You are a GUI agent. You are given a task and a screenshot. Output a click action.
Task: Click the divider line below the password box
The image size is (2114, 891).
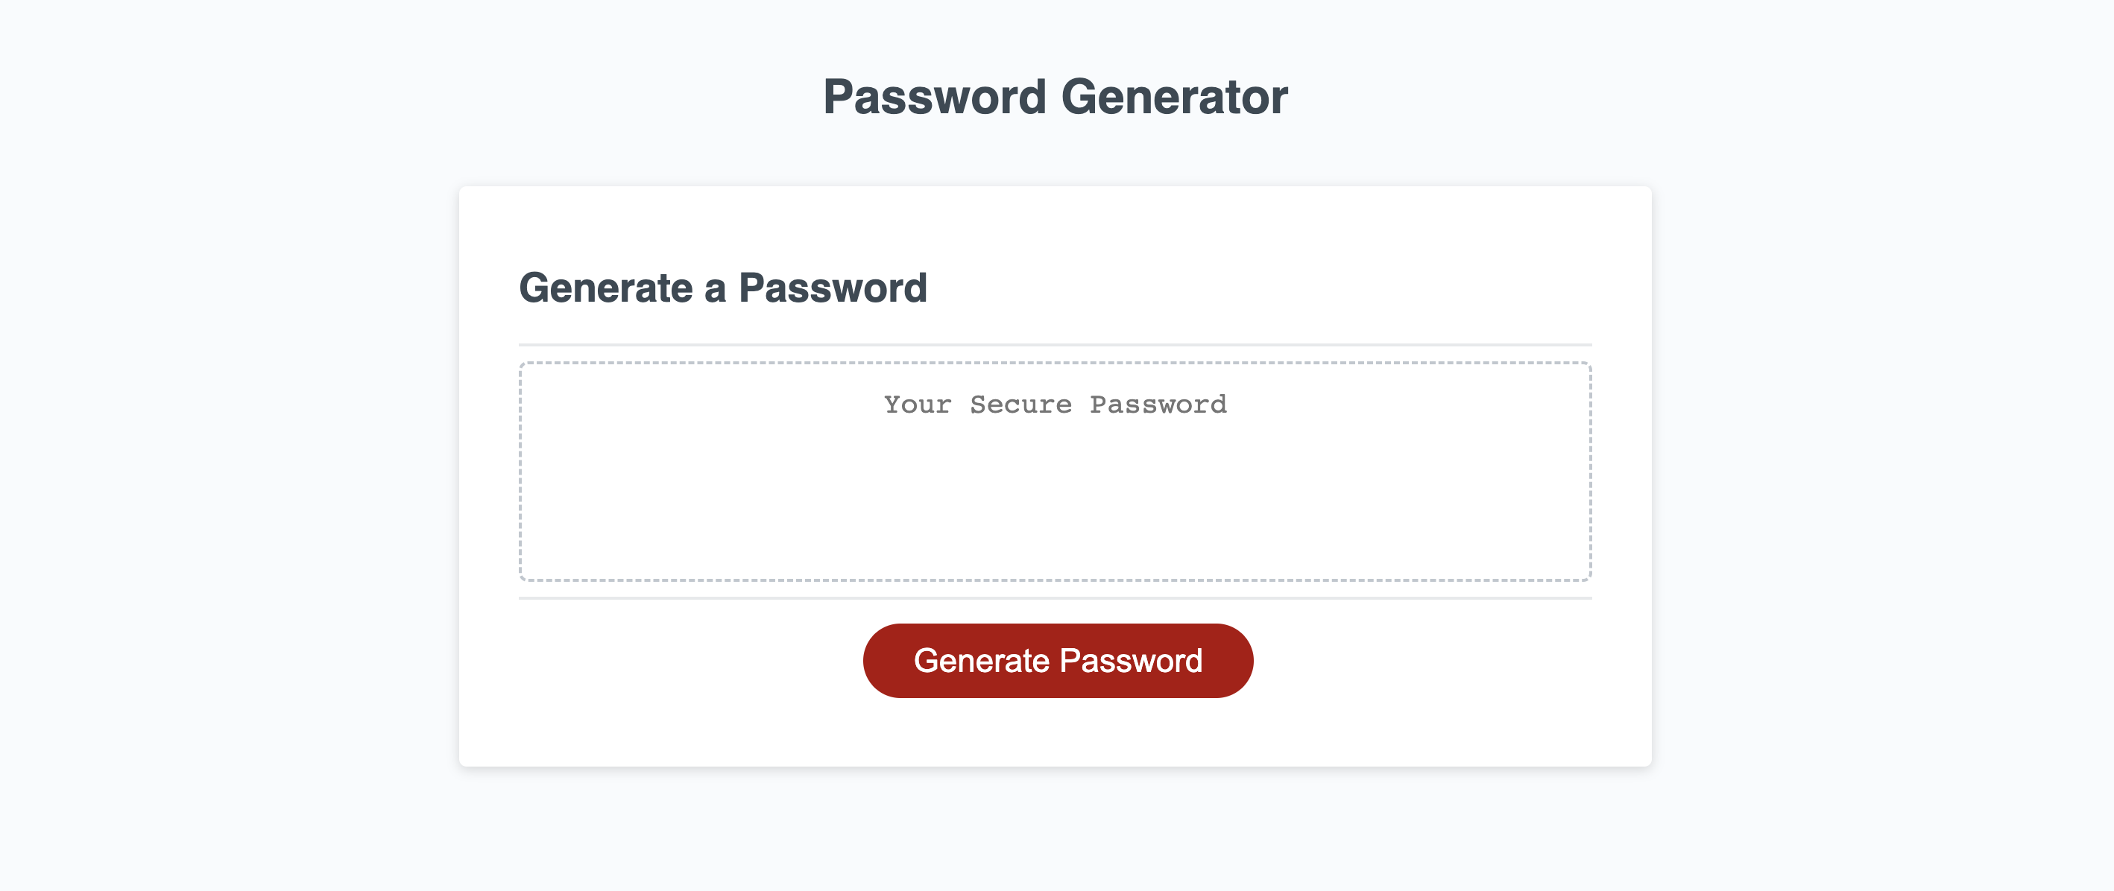point(1055,598)
